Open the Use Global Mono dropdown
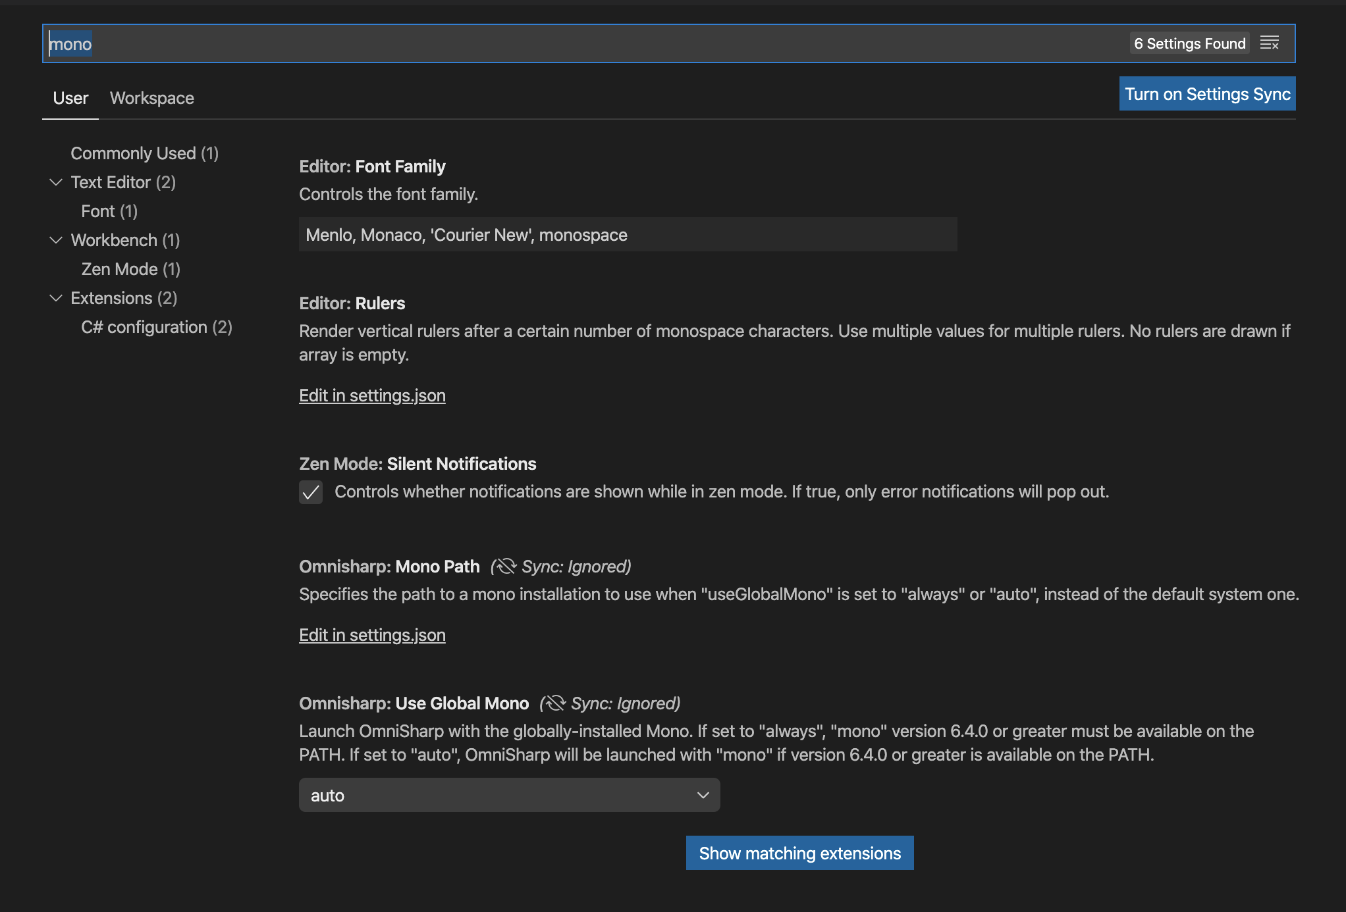This screenshot has height=912, width=1346. (x=509, y=795)
